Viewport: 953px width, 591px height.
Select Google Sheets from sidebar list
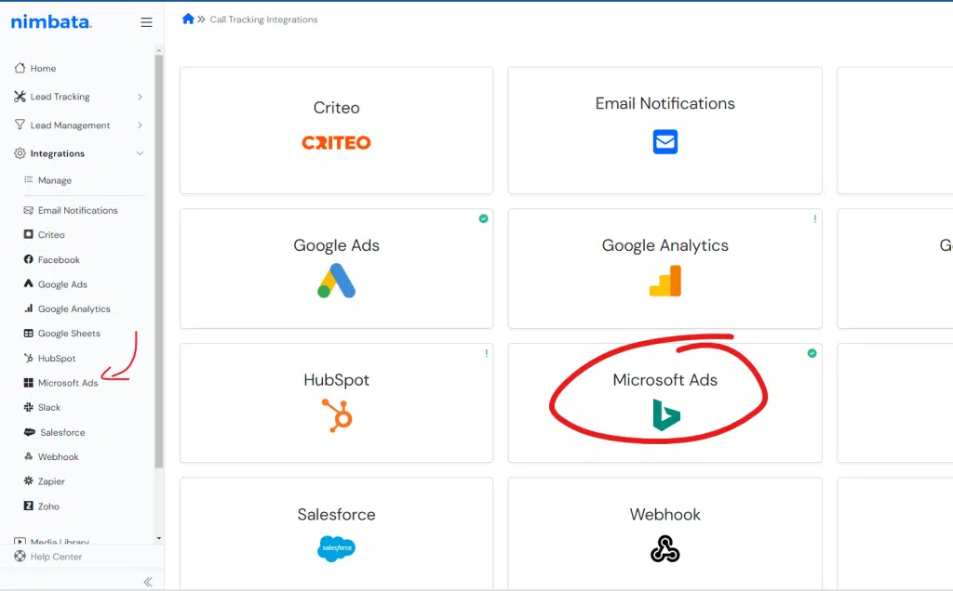pyautogui.click(x=68, y=334)
